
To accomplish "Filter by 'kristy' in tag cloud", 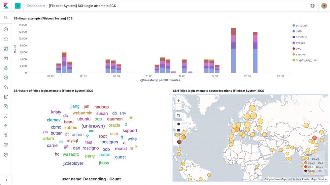I will [x=56, y=112].
